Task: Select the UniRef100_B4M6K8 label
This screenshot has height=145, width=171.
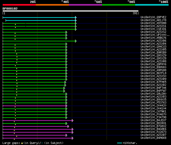Action: [x=153, y=138]
